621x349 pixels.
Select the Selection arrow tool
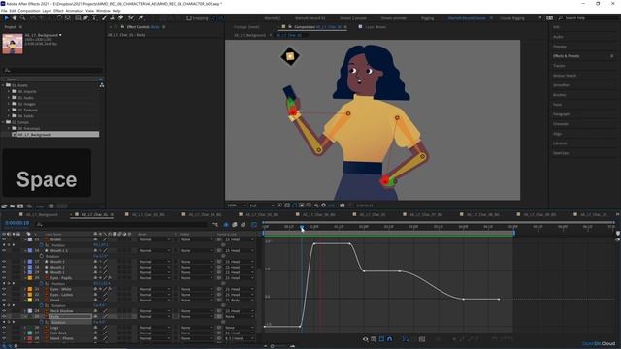6,17
